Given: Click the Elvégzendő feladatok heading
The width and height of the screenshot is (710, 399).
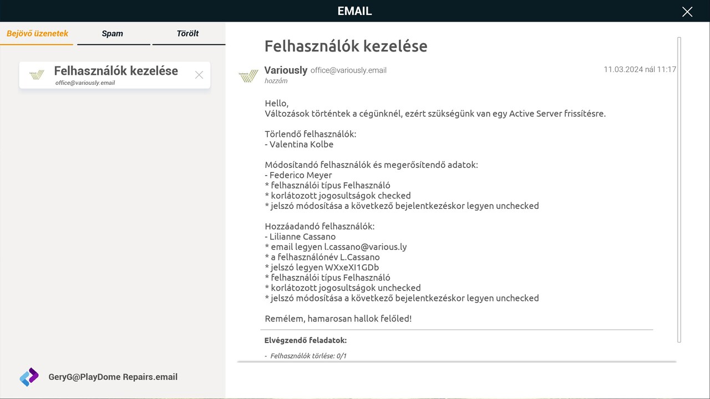Looking at the screenshot, I should click(x=306, y=340).
